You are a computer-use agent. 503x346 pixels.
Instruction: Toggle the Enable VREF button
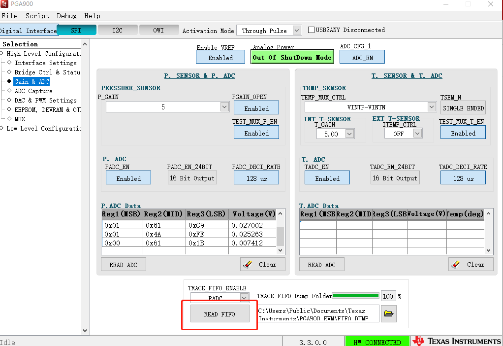click(x=220, y=58)
